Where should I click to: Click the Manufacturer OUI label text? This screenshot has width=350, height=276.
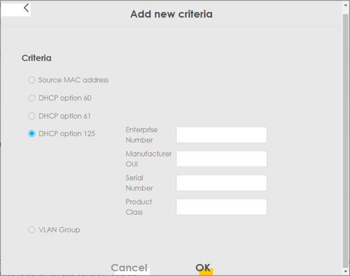point(148,159)
